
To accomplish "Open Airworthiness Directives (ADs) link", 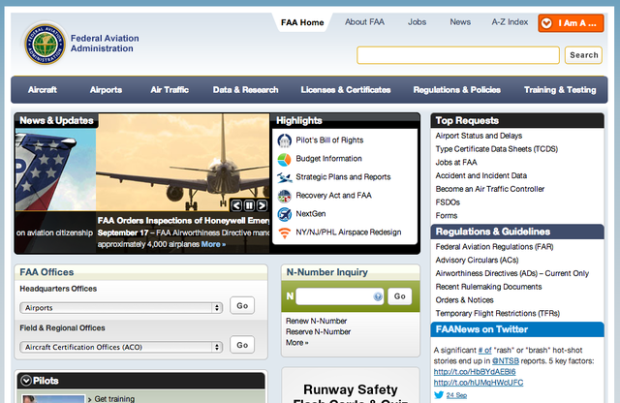I will 512,273.
